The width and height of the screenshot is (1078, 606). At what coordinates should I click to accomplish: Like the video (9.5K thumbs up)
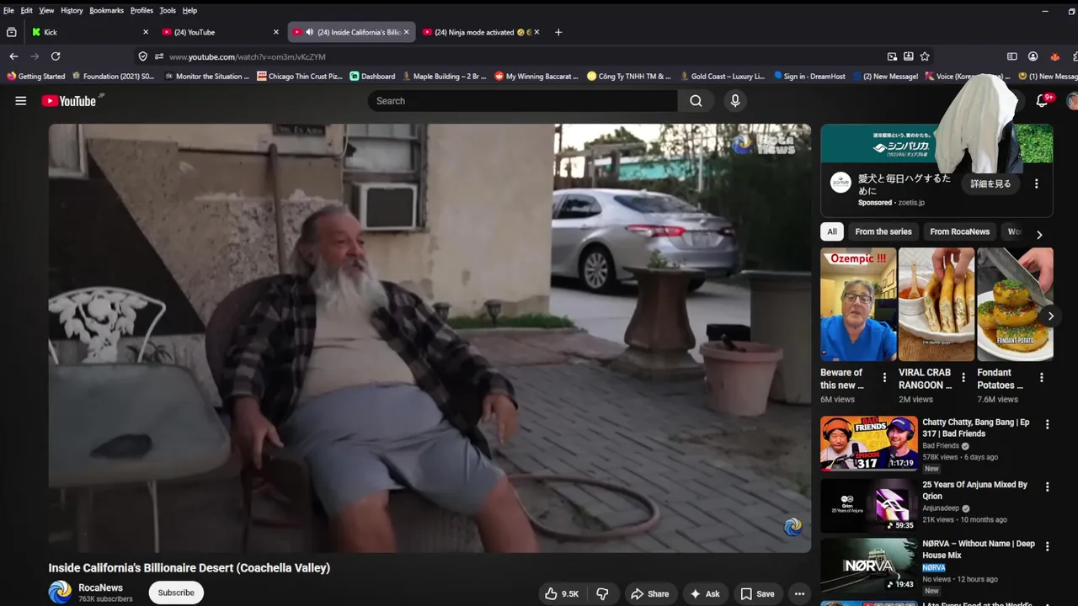click(x=562, y=593)
